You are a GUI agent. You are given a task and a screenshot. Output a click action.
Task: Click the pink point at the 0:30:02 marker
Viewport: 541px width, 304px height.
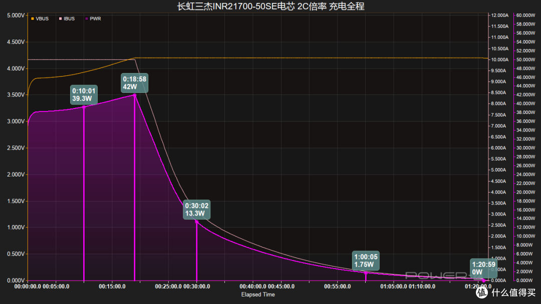coord(197,222)
